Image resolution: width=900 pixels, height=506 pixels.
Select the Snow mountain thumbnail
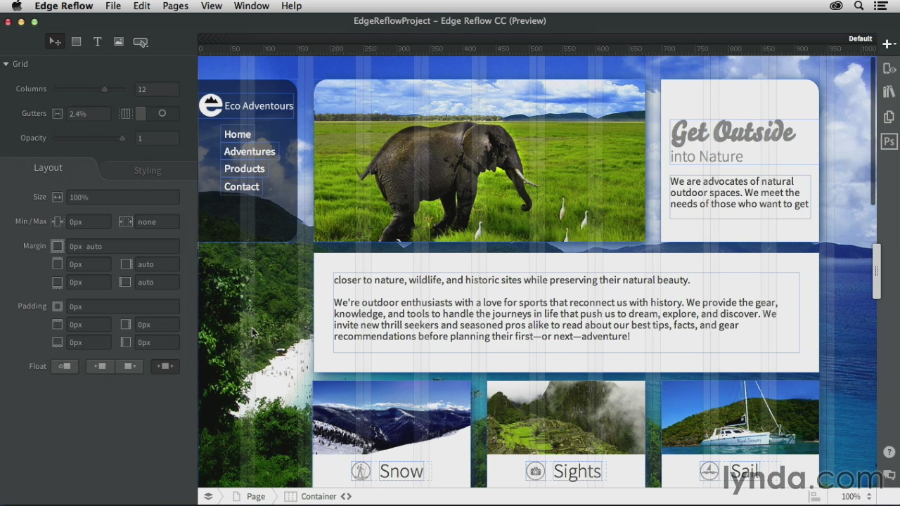pos(392,417)
